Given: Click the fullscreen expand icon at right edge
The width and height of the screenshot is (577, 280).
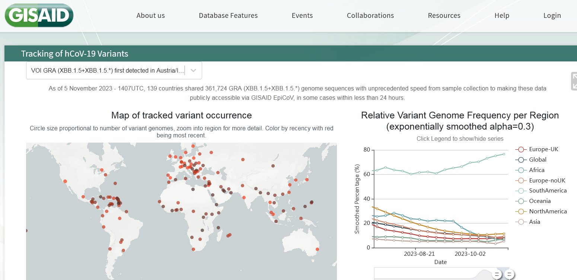Looking at the screenshot, I should click(x=574, y=81).
